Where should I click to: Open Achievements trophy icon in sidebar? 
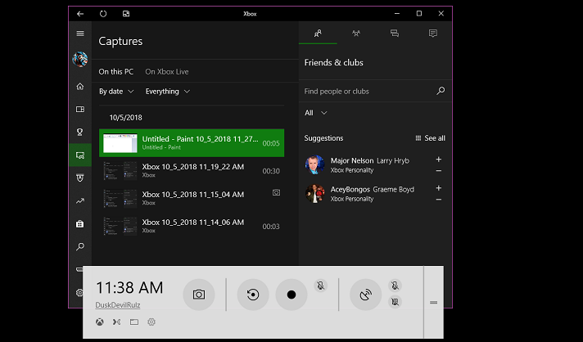pyautogui.click(x=80, y=133)
